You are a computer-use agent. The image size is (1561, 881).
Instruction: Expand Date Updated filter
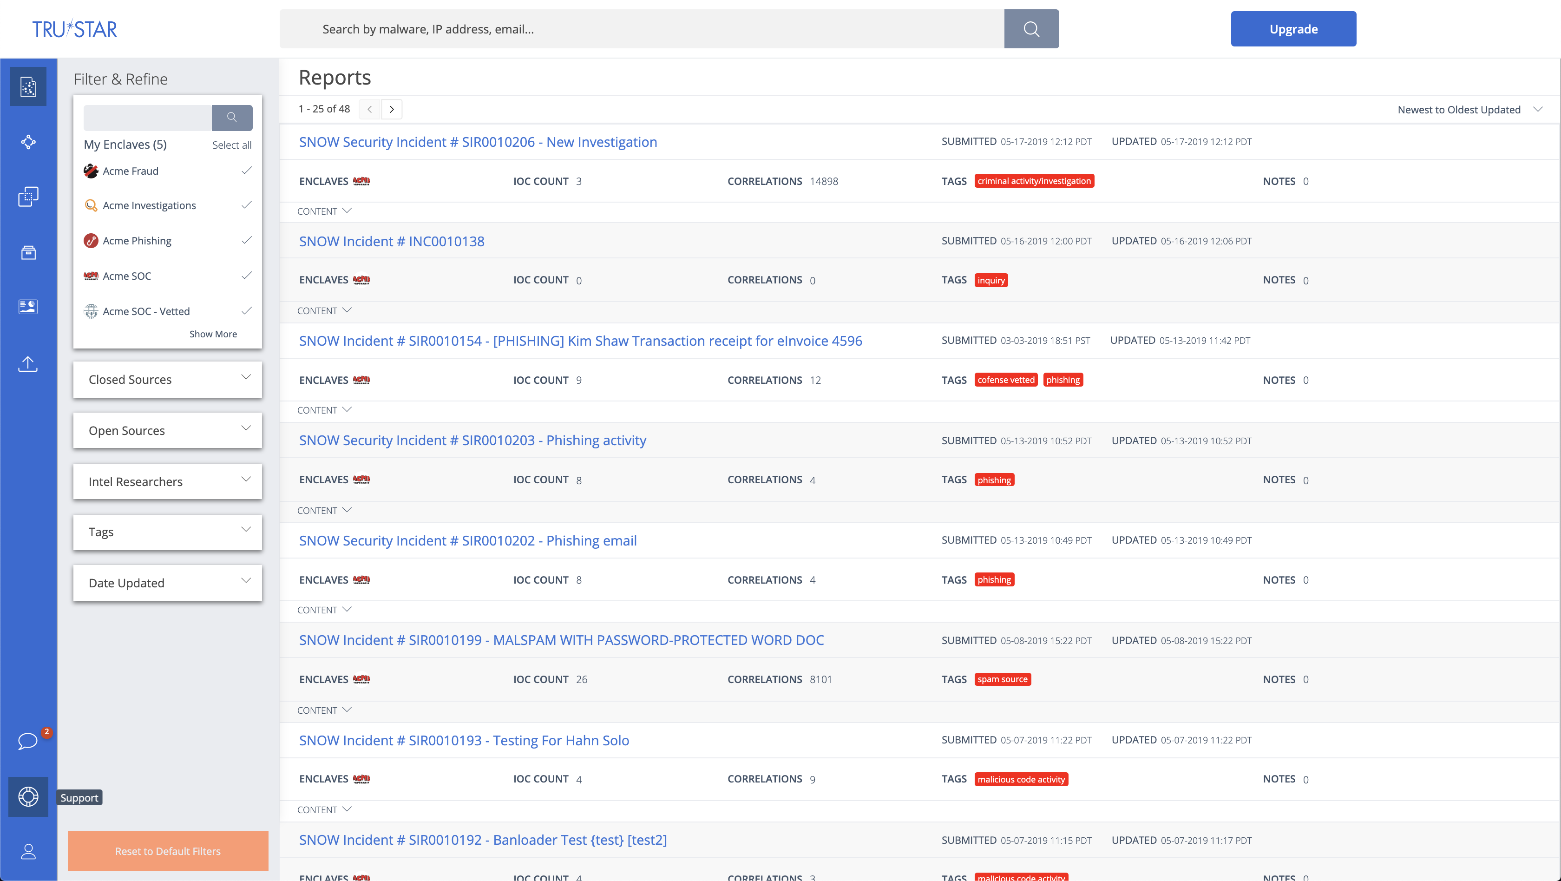click(168, 583)
